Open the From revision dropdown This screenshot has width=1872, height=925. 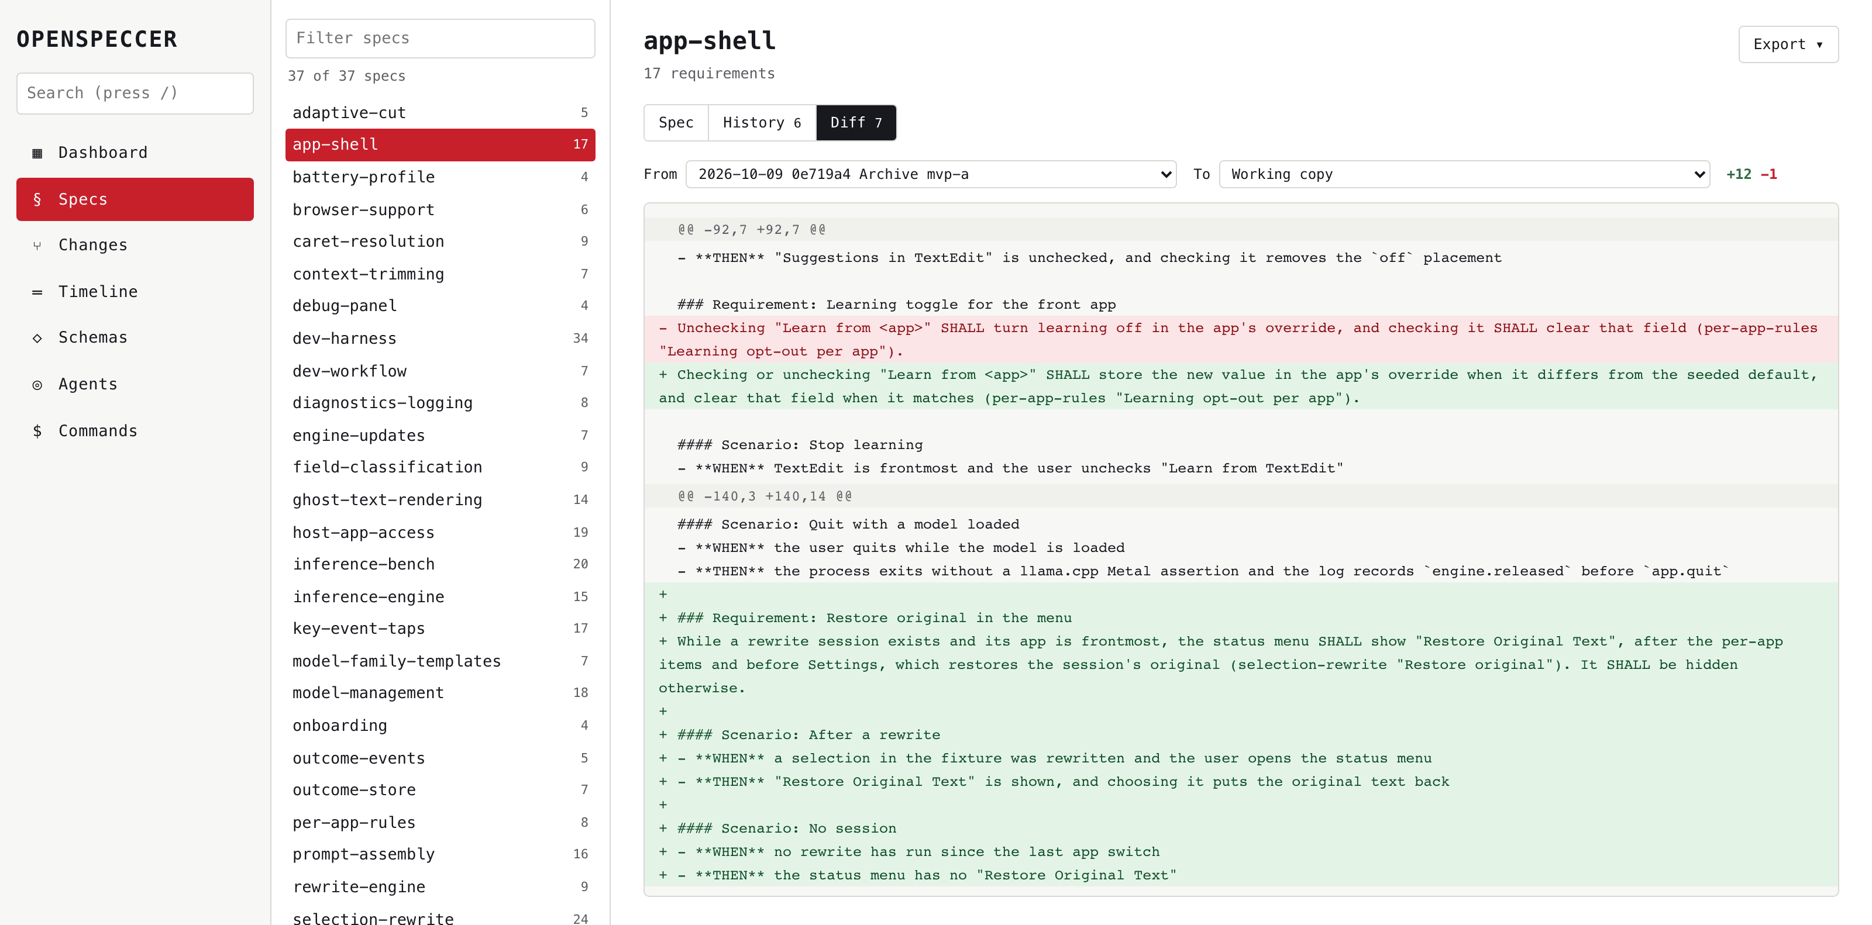(931, 174)
